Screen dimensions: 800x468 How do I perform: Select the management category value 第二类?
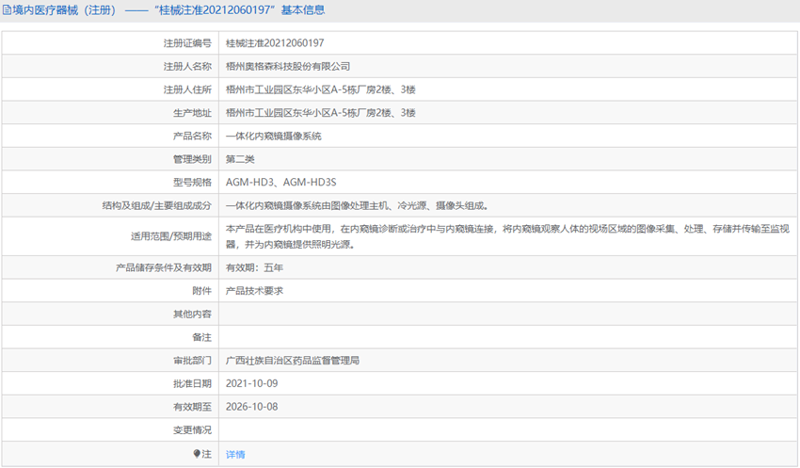tap(241, 159)
